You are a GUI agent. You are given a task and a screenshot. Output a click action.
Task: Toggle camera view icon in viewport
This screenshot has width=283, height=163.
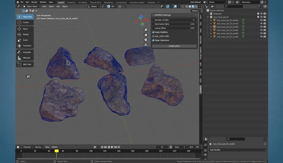pos(146,40)
